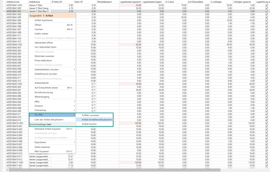This screenshot has height=172, width=270.
Task: Choose Artikel einstellen/aktualisieren in JTL-FFN submenu
Action: [x=97, y=120]
